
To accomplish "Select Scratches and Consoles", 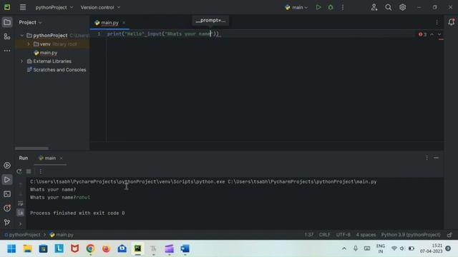I will 57,70.
